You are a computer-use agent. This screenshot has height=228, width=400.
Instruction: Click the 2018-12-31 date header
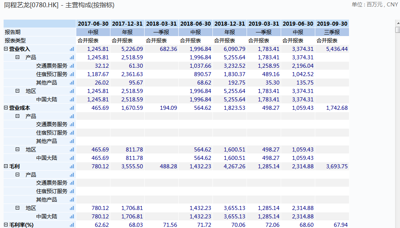[x=230, y=24]
